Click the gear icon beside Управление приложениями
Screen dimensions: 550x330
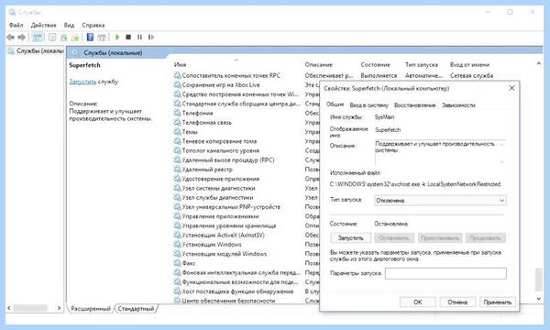click(x=177, y=216)
